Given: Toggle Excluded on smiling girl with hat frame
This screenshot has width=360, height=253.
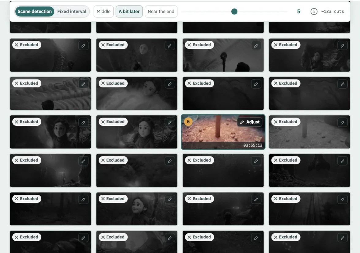Looking at the screenshot, I should click(x=113, y=199).
